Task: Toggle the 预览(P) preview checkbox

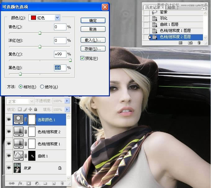Action: pyautogui.click(x=82, y=58)
